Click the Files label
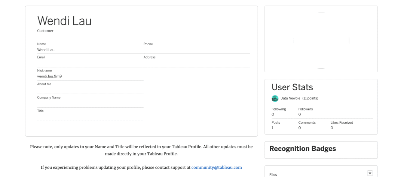Screen dimensions: 404x177 (x=273, y=174)
